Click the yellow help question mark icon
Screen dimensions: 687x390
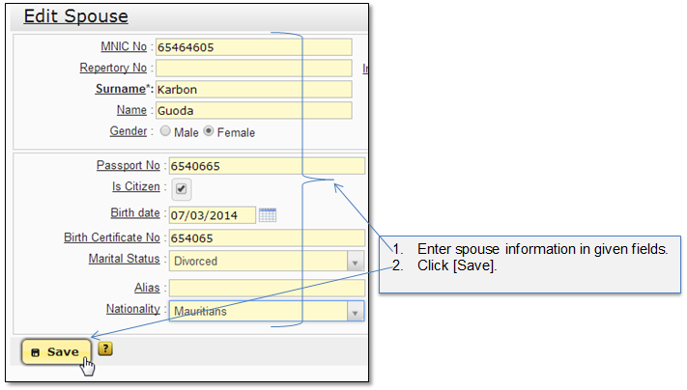click(x=105, y=348)
